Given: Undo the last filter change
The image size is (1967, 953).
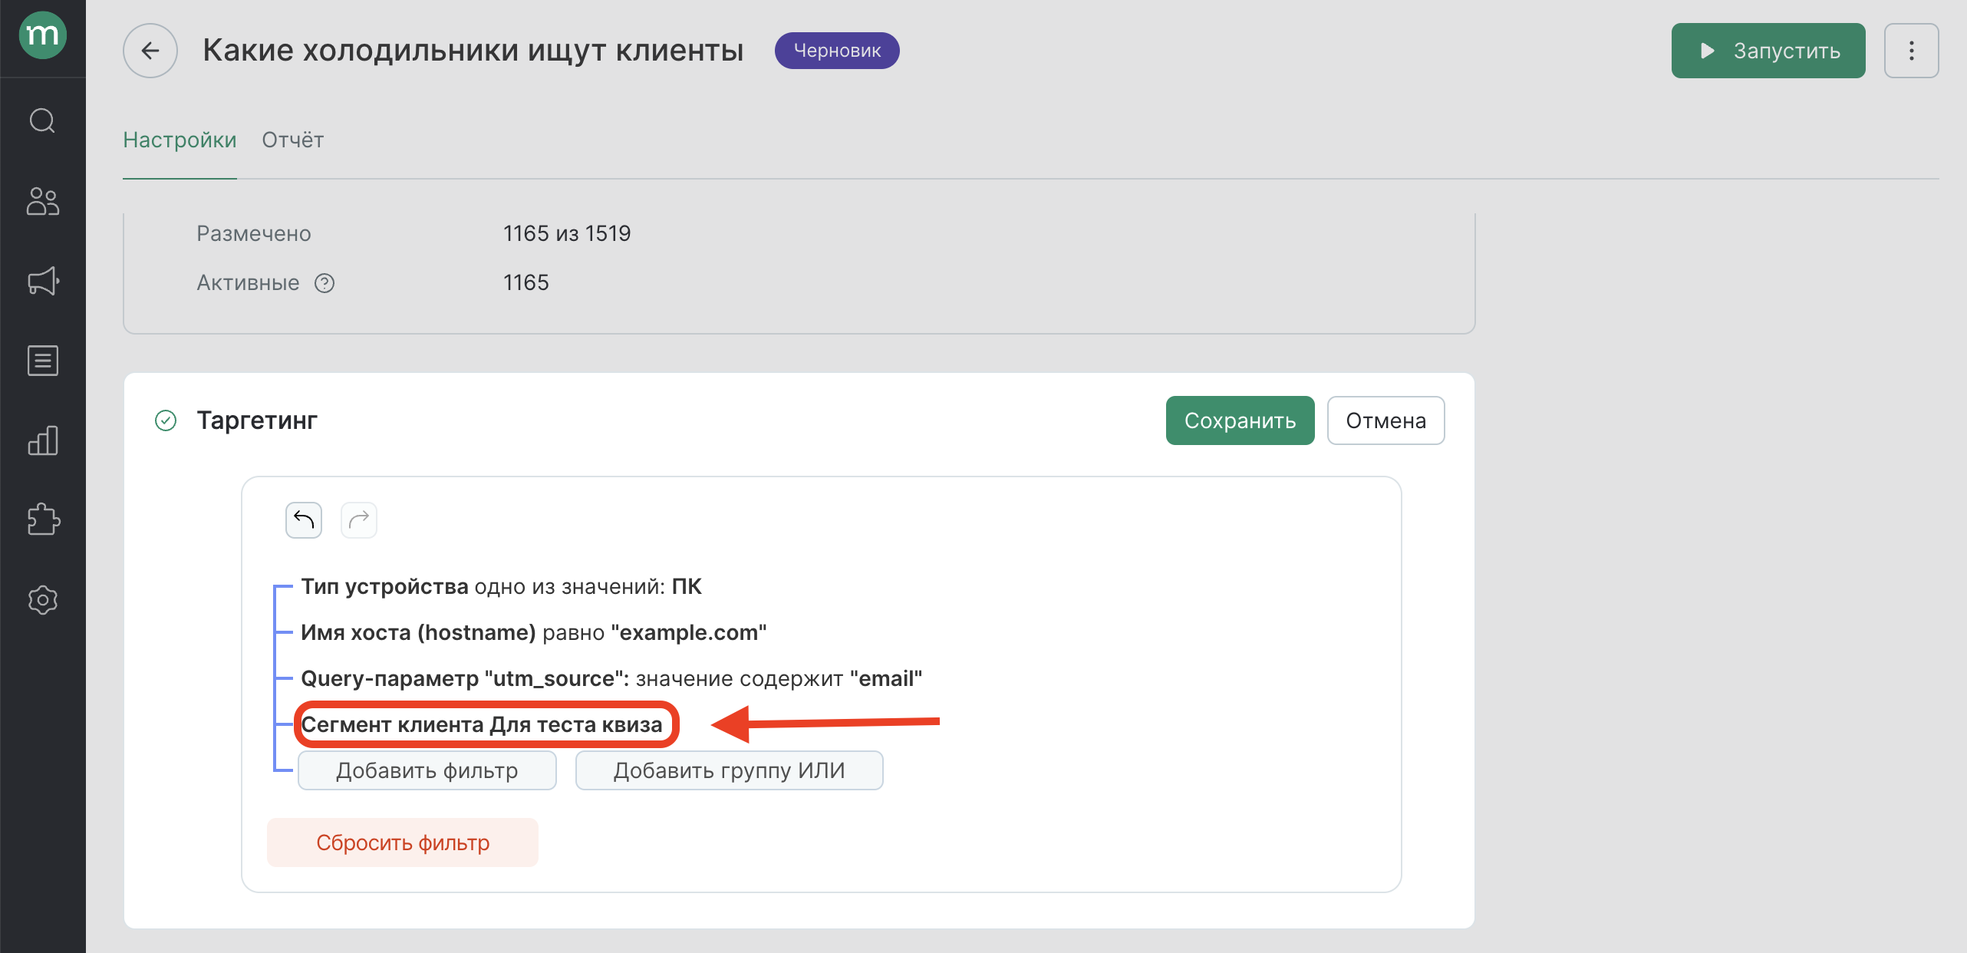Looking at the screenshot, I should point(304,520).
